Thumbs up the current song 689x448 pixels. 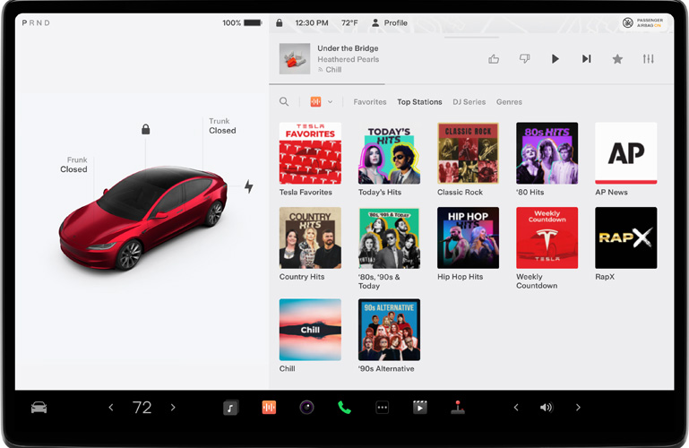click(x=494, y=59)
